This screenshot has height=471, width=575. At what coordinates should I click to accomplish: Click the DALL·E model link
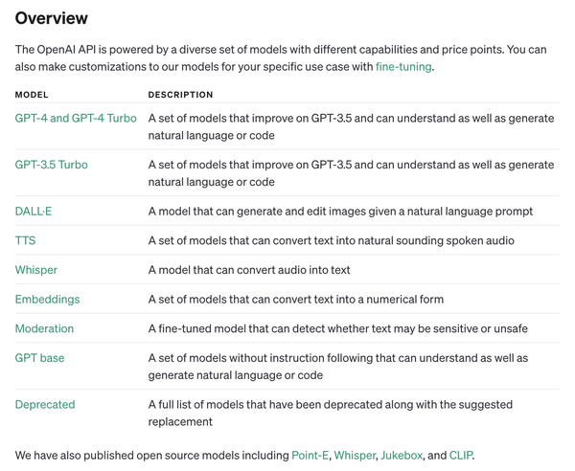point(34,212)
